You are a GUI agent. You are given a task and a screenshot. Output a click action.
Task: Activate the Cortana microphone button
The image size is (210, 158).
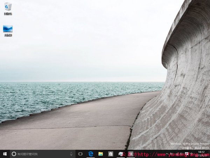tap(71, 154)
